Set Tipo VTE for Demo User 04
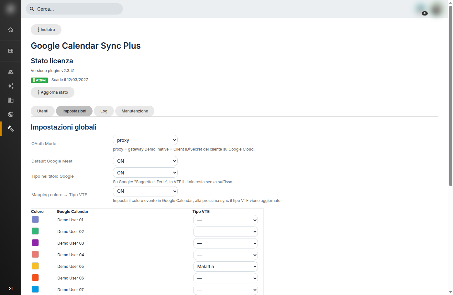Image resolution: width=453 pixels, height=295 pixels. point(226,255)
